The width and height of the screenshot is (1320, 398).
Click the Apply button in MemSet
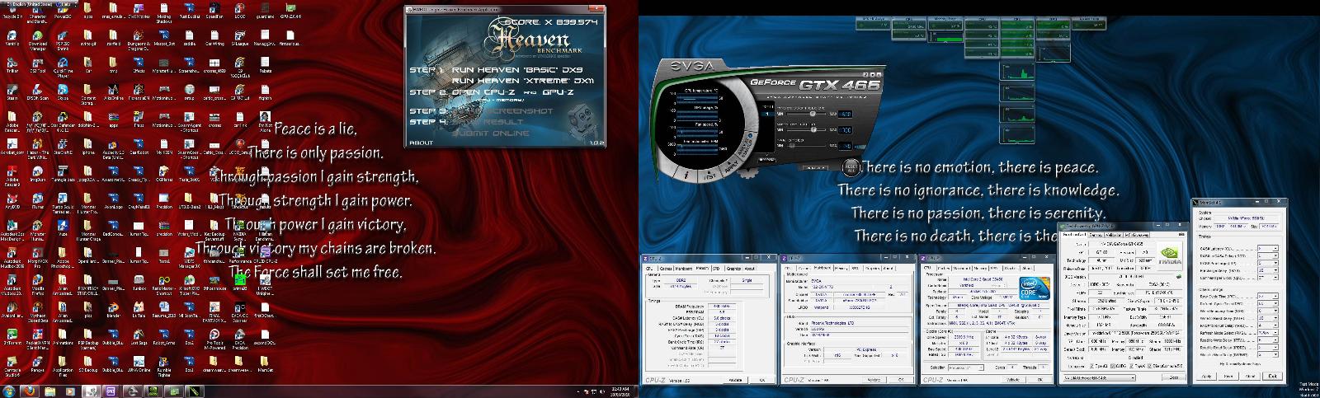tap(1206, 376)
